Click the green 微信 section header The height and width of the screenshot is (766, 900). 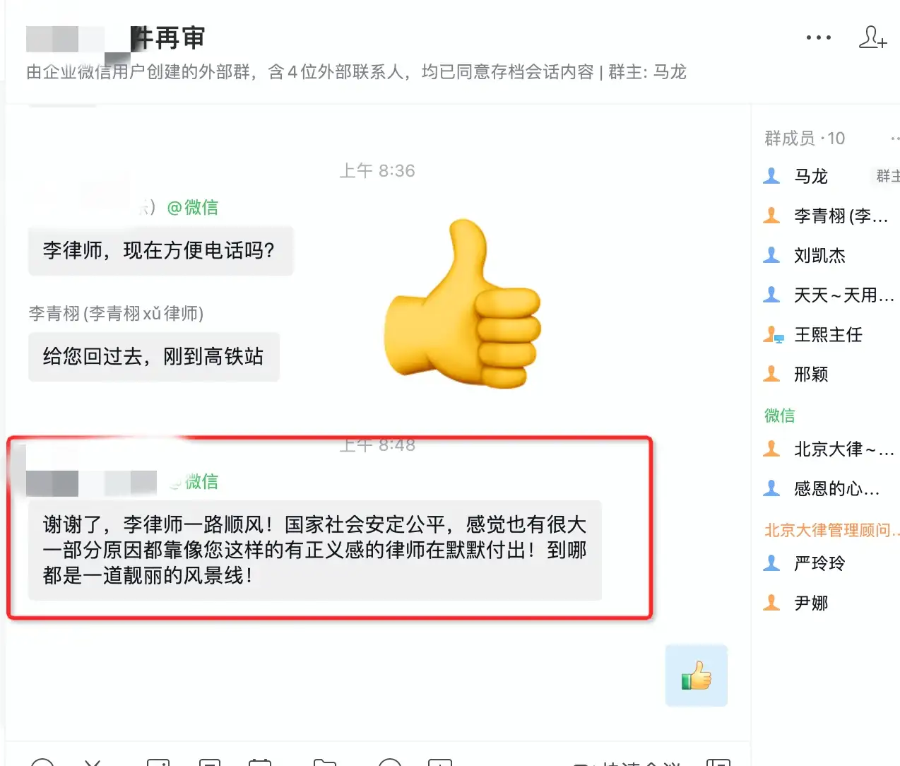coord(780,416)
